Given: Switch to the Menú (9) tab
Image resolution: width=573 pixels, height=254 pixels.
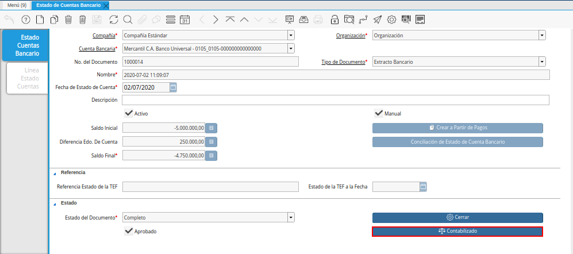Looking at the screenshot, I should pos(16,5).
